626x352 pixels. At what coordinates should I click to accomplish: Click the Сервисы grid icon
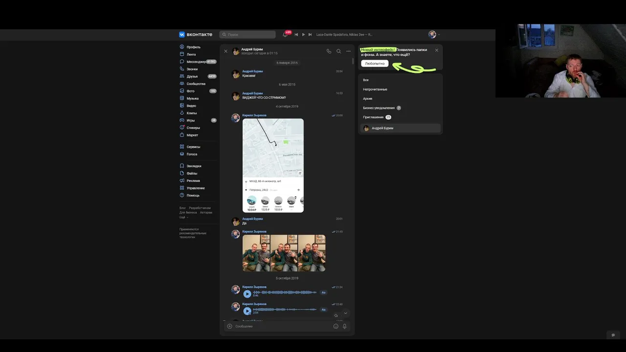click(x=182, y=147)
